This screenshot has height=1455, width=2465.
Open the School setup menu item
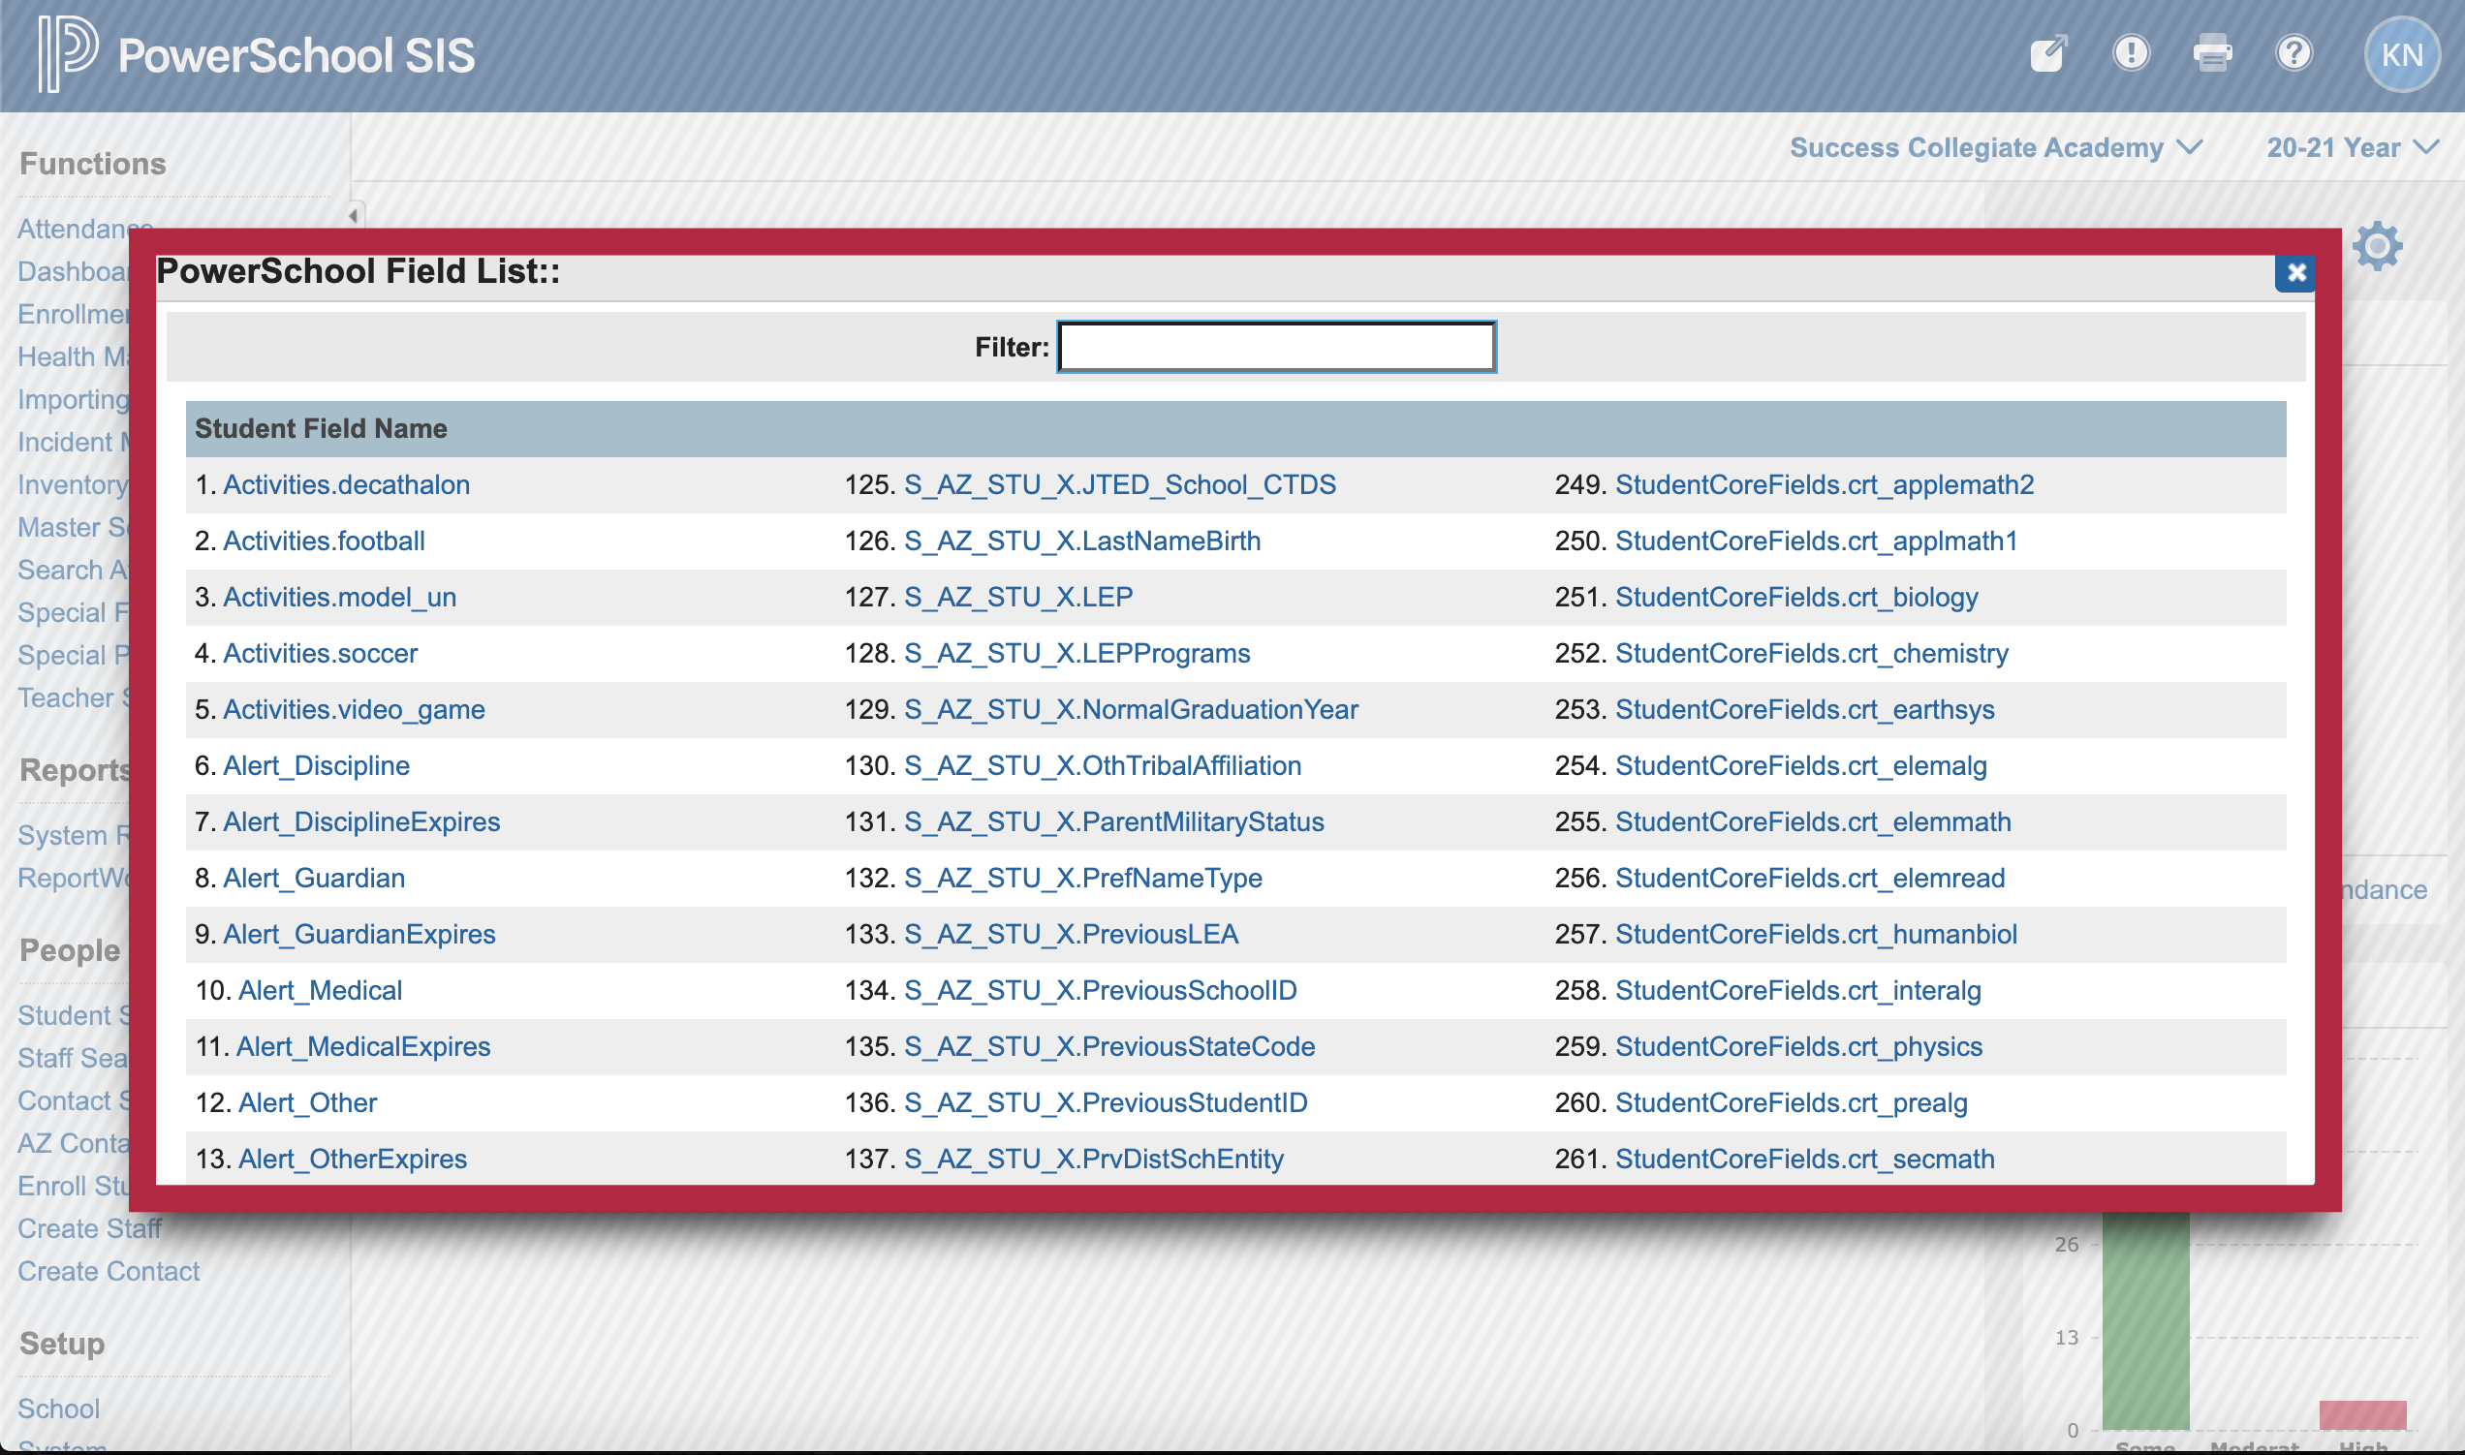tap(59, 1409)
